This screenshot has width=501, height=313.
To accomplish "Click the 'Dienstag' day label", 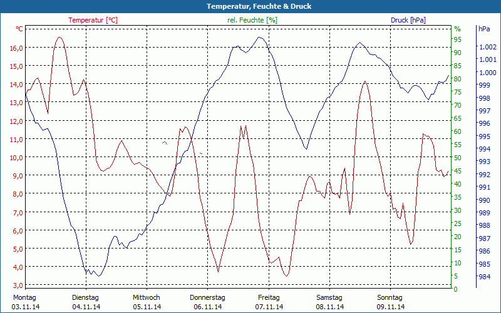I will tap(85, 298).
